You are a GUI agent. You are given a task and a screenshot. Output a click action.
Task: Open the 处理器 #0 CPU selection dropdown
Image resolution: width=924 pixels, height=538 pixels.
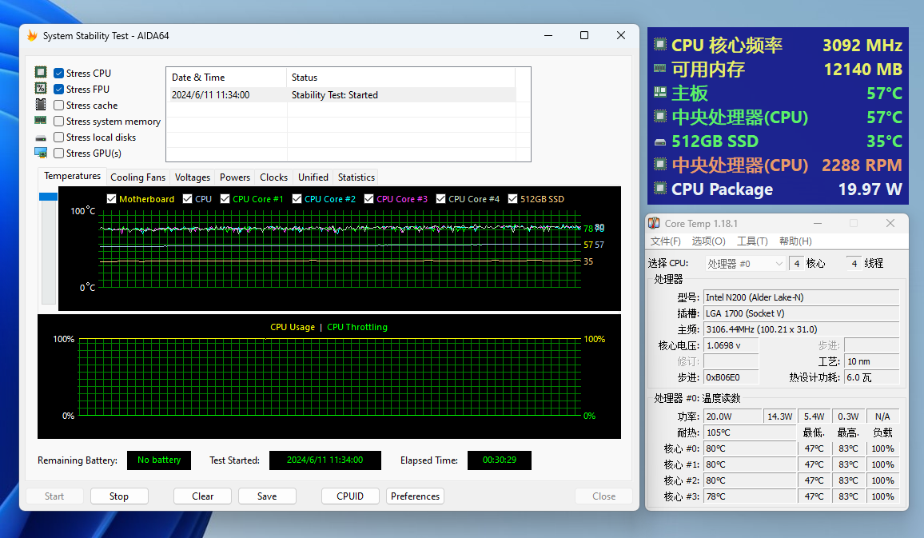745,263
